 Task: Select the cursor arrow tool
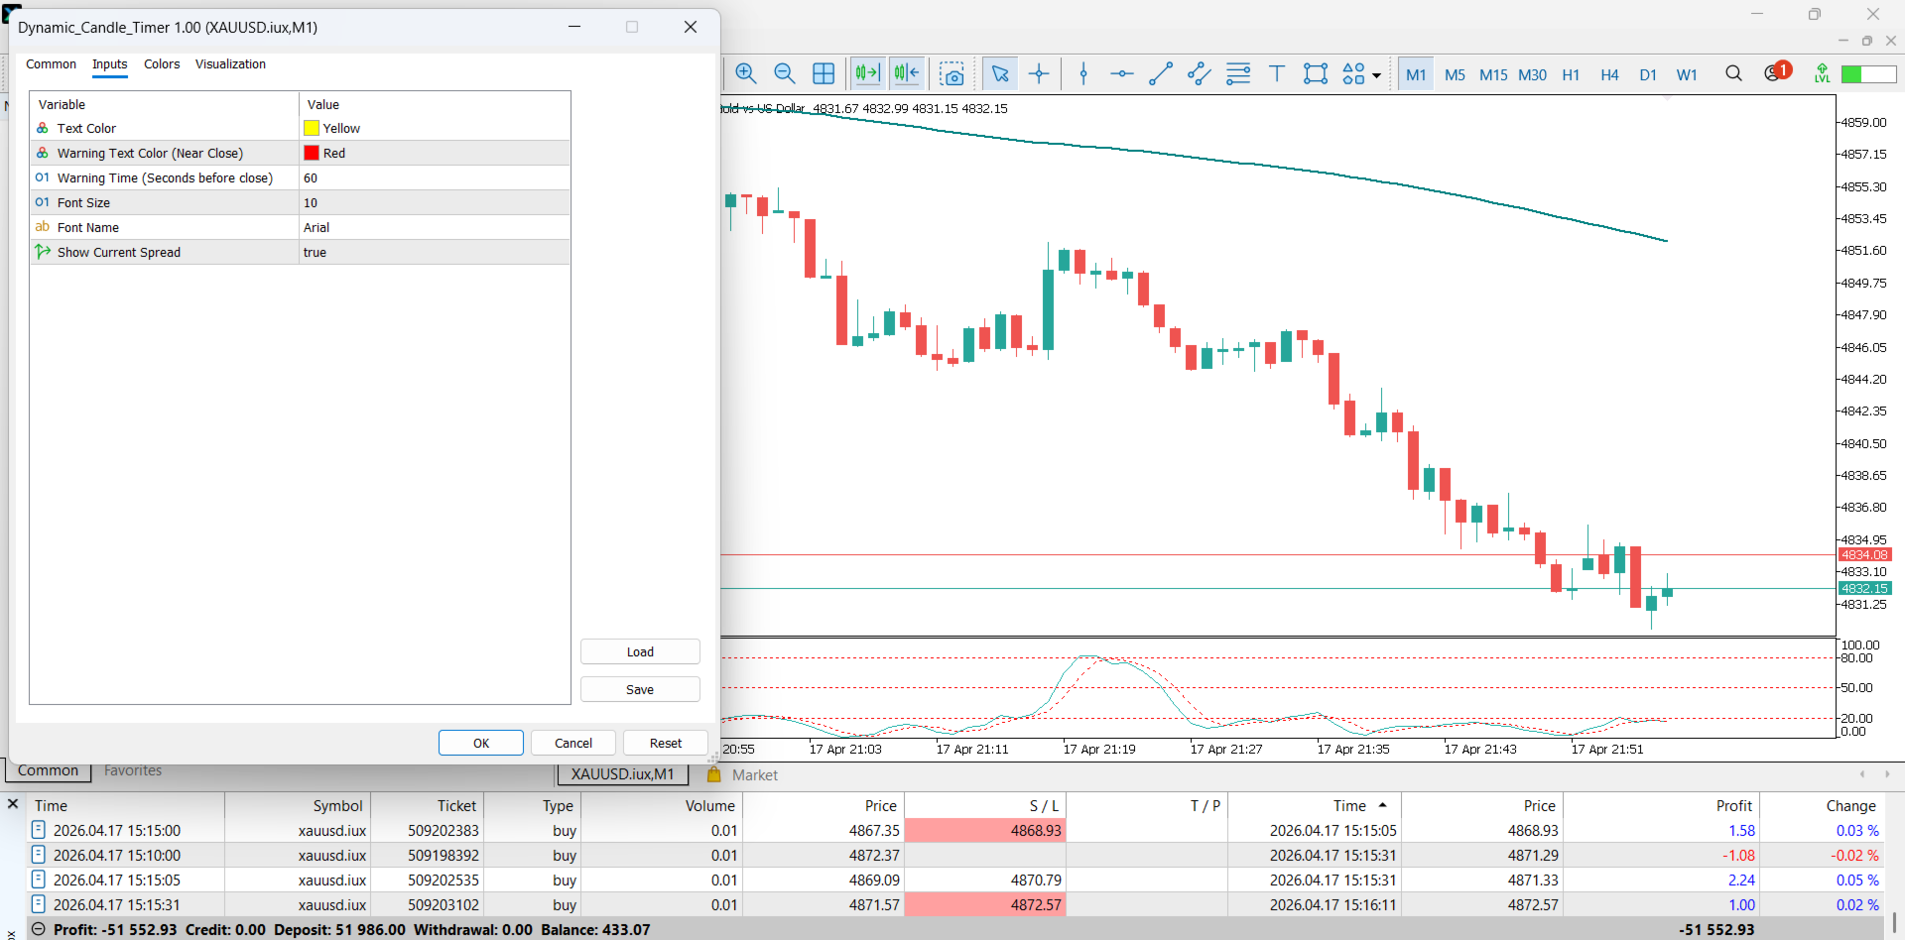click(x=1000, y=73)
